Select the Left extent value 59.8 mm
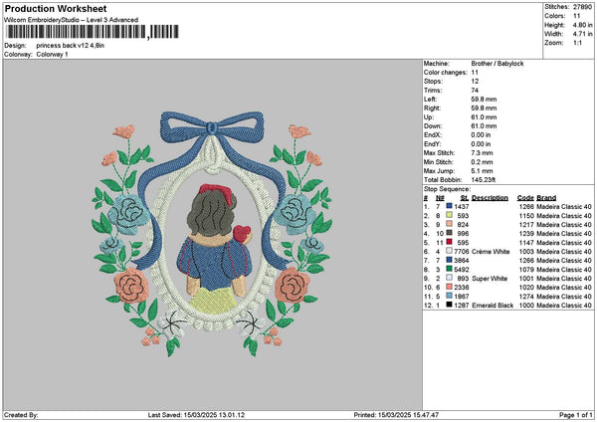Image resolution: width=597 pixels, height=422 pixels. point(484,100)
